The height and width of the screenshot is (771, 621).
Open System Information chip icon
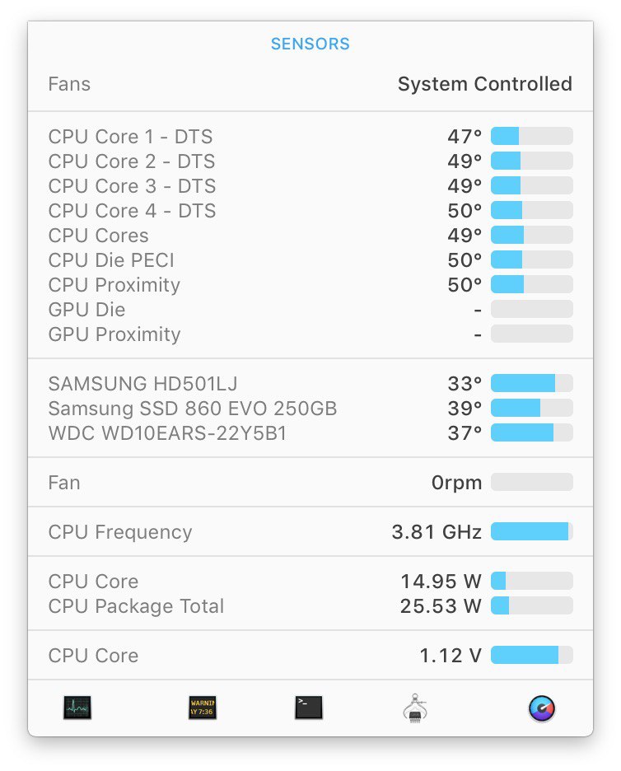tap(415, 708)
